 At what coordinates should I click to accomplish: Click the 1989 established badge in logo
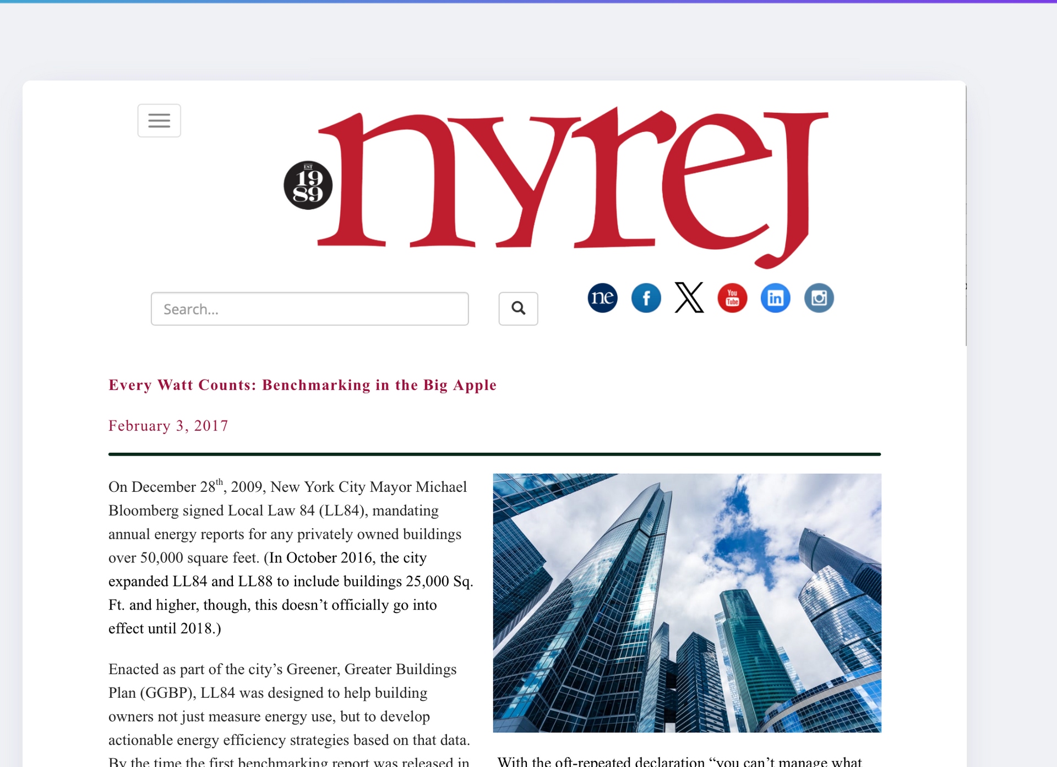pyautogui.click(x=308, y=185)
